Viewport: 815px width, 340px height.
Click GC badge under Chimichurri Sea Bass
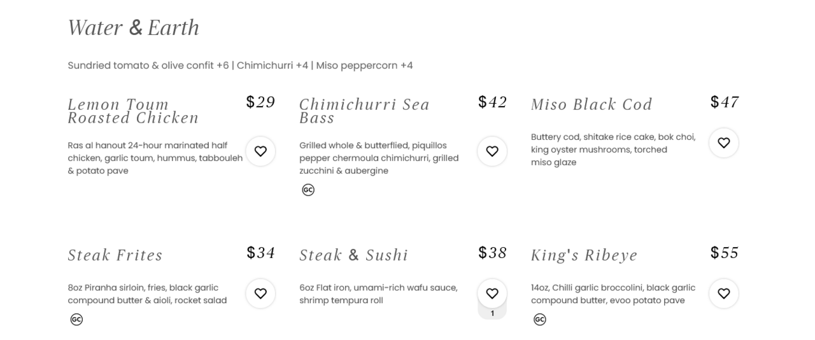tap(308, 190)
